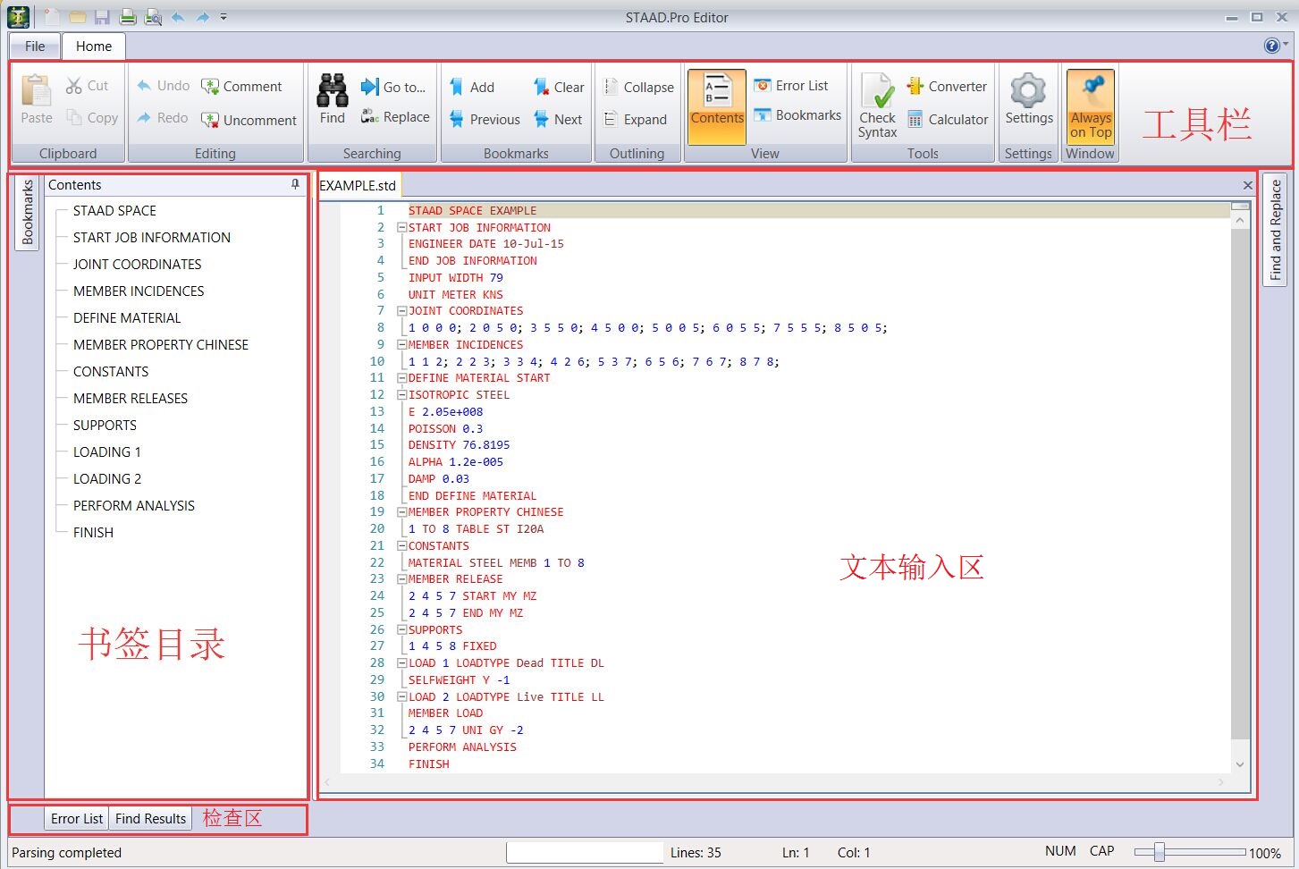
Task: Toggle the Contents panel view
Action: (x=717, y=106)
